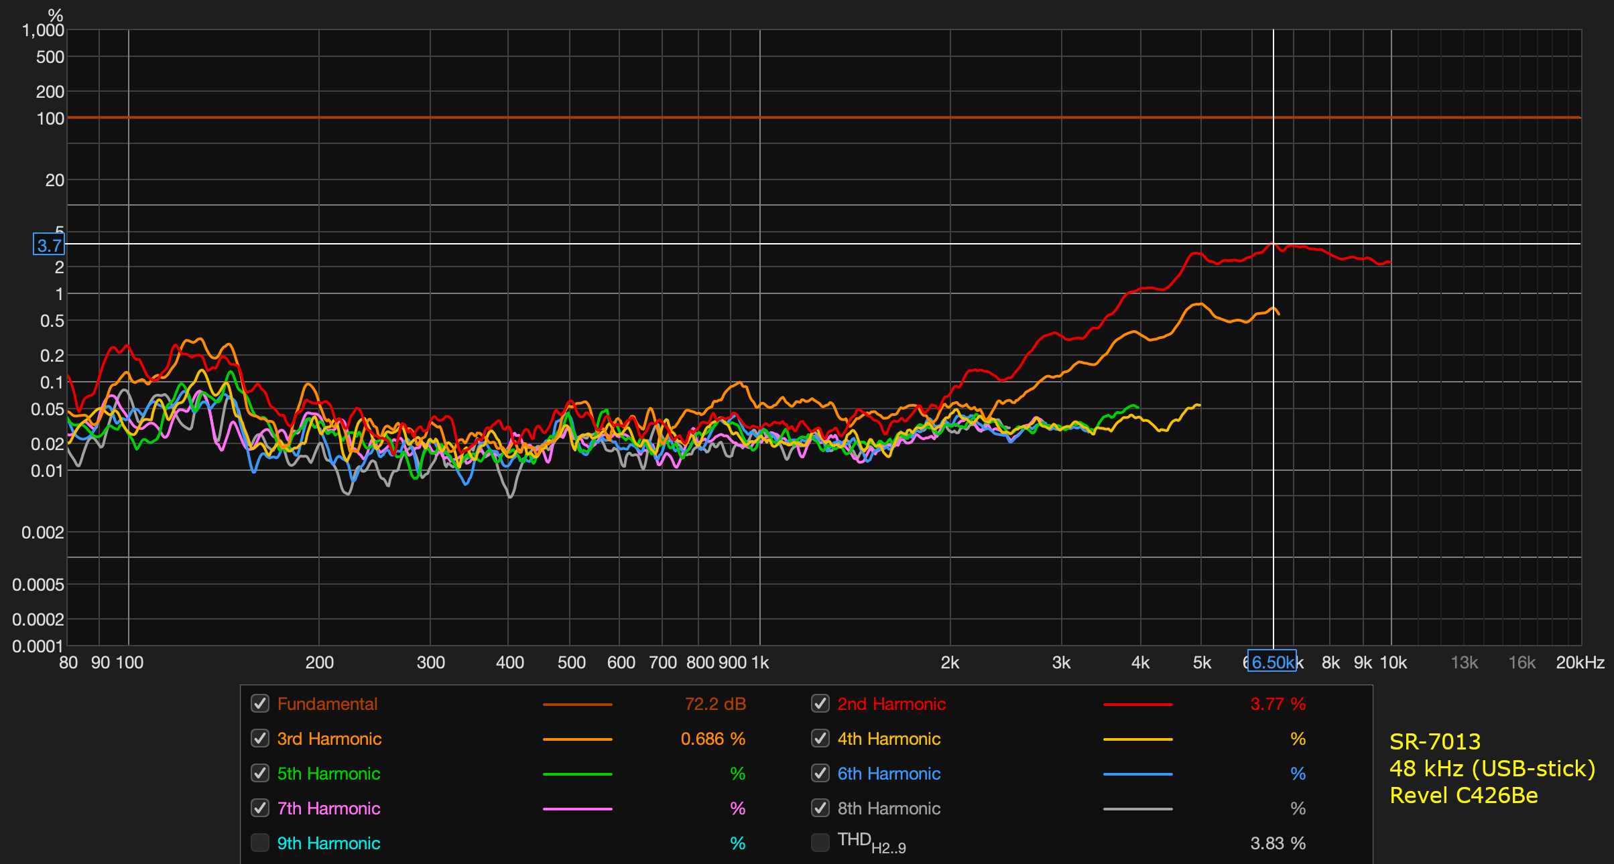This screenshot has width=1614, height=864.
Task: Click the 48 kHz (USB-stick) annotation
Action: [1493, 768]
